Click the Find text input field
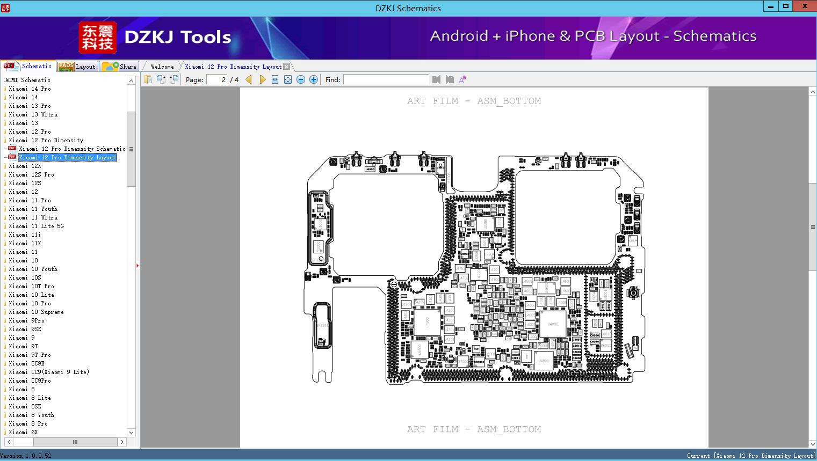 (x=386, y=79)
